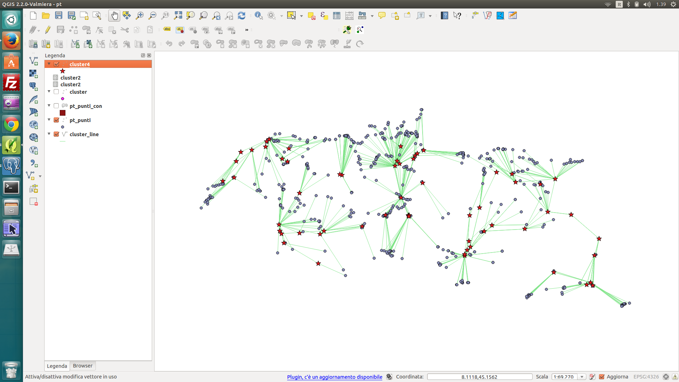Open the measure tool dropdown arrow
This screenshot has width=679, height=382.
372,16
